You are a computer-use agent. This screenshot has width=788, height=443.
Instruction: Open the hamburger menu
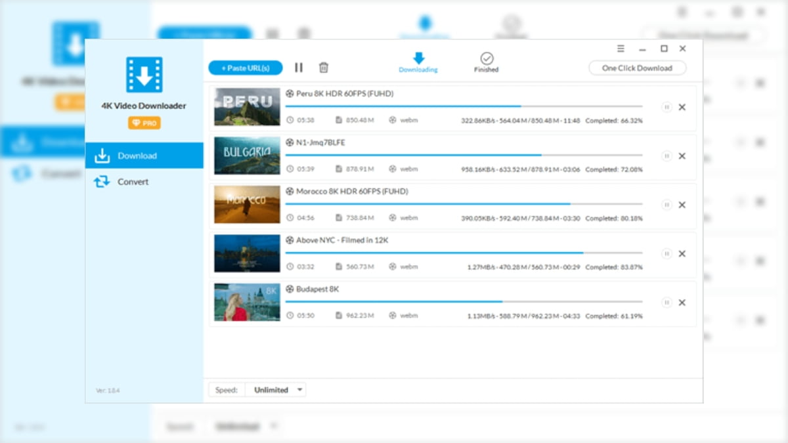[620, 48]
